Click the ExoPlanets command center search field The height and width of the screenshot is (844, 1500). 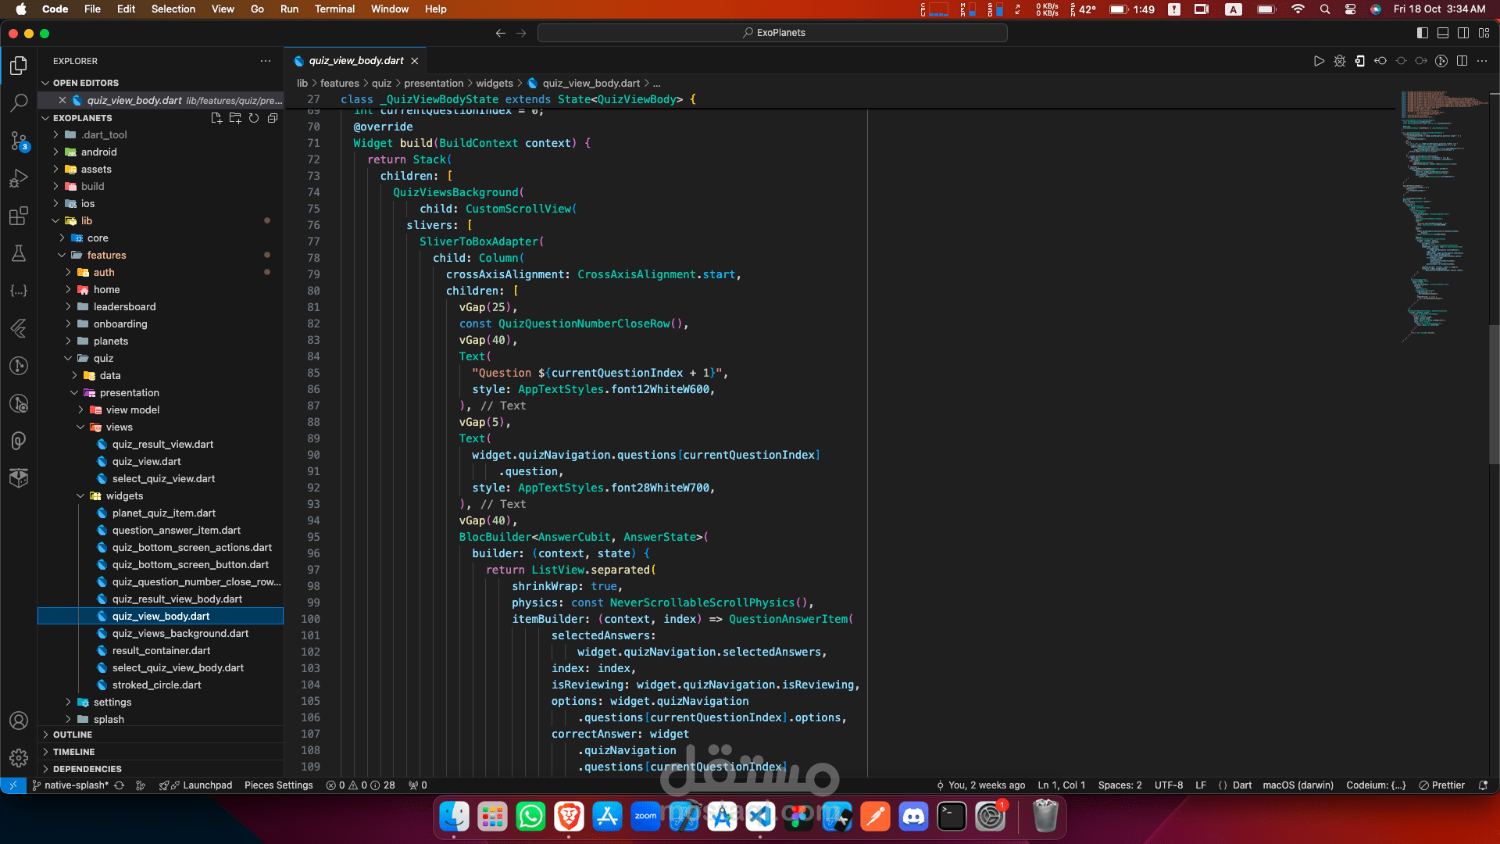click(x=772, y=33)
